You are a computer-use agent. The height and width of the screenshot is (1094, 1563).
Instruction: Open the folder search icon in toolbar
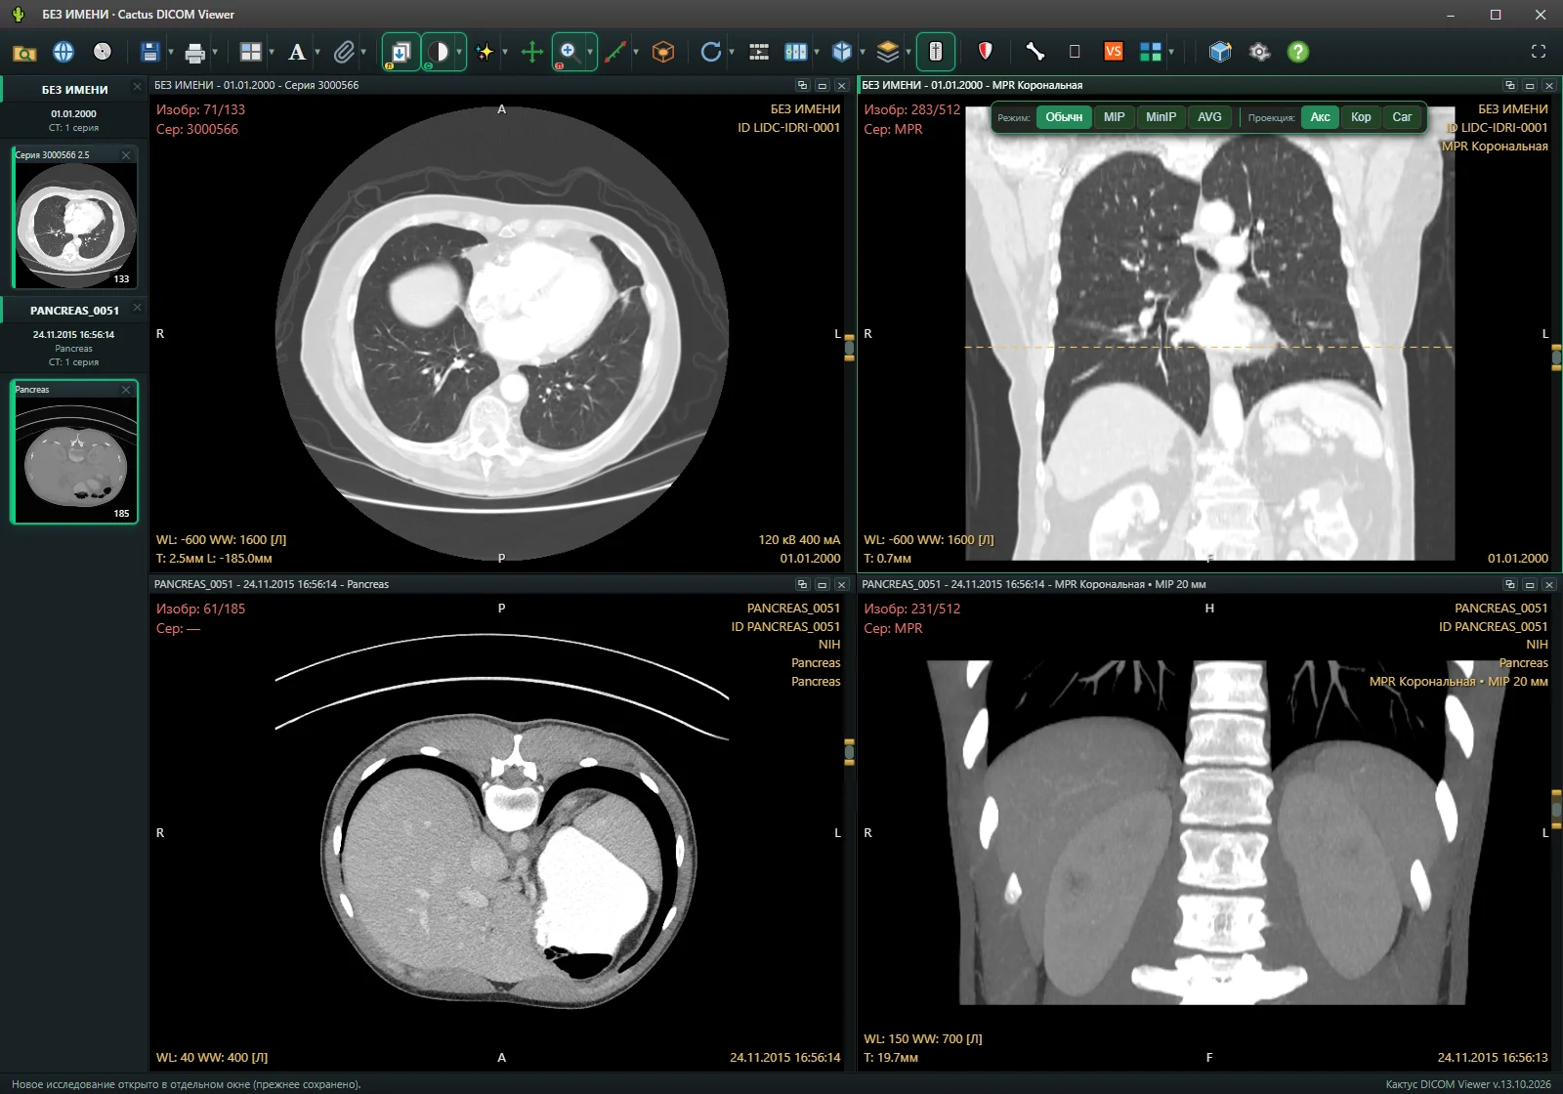(24, 53)
